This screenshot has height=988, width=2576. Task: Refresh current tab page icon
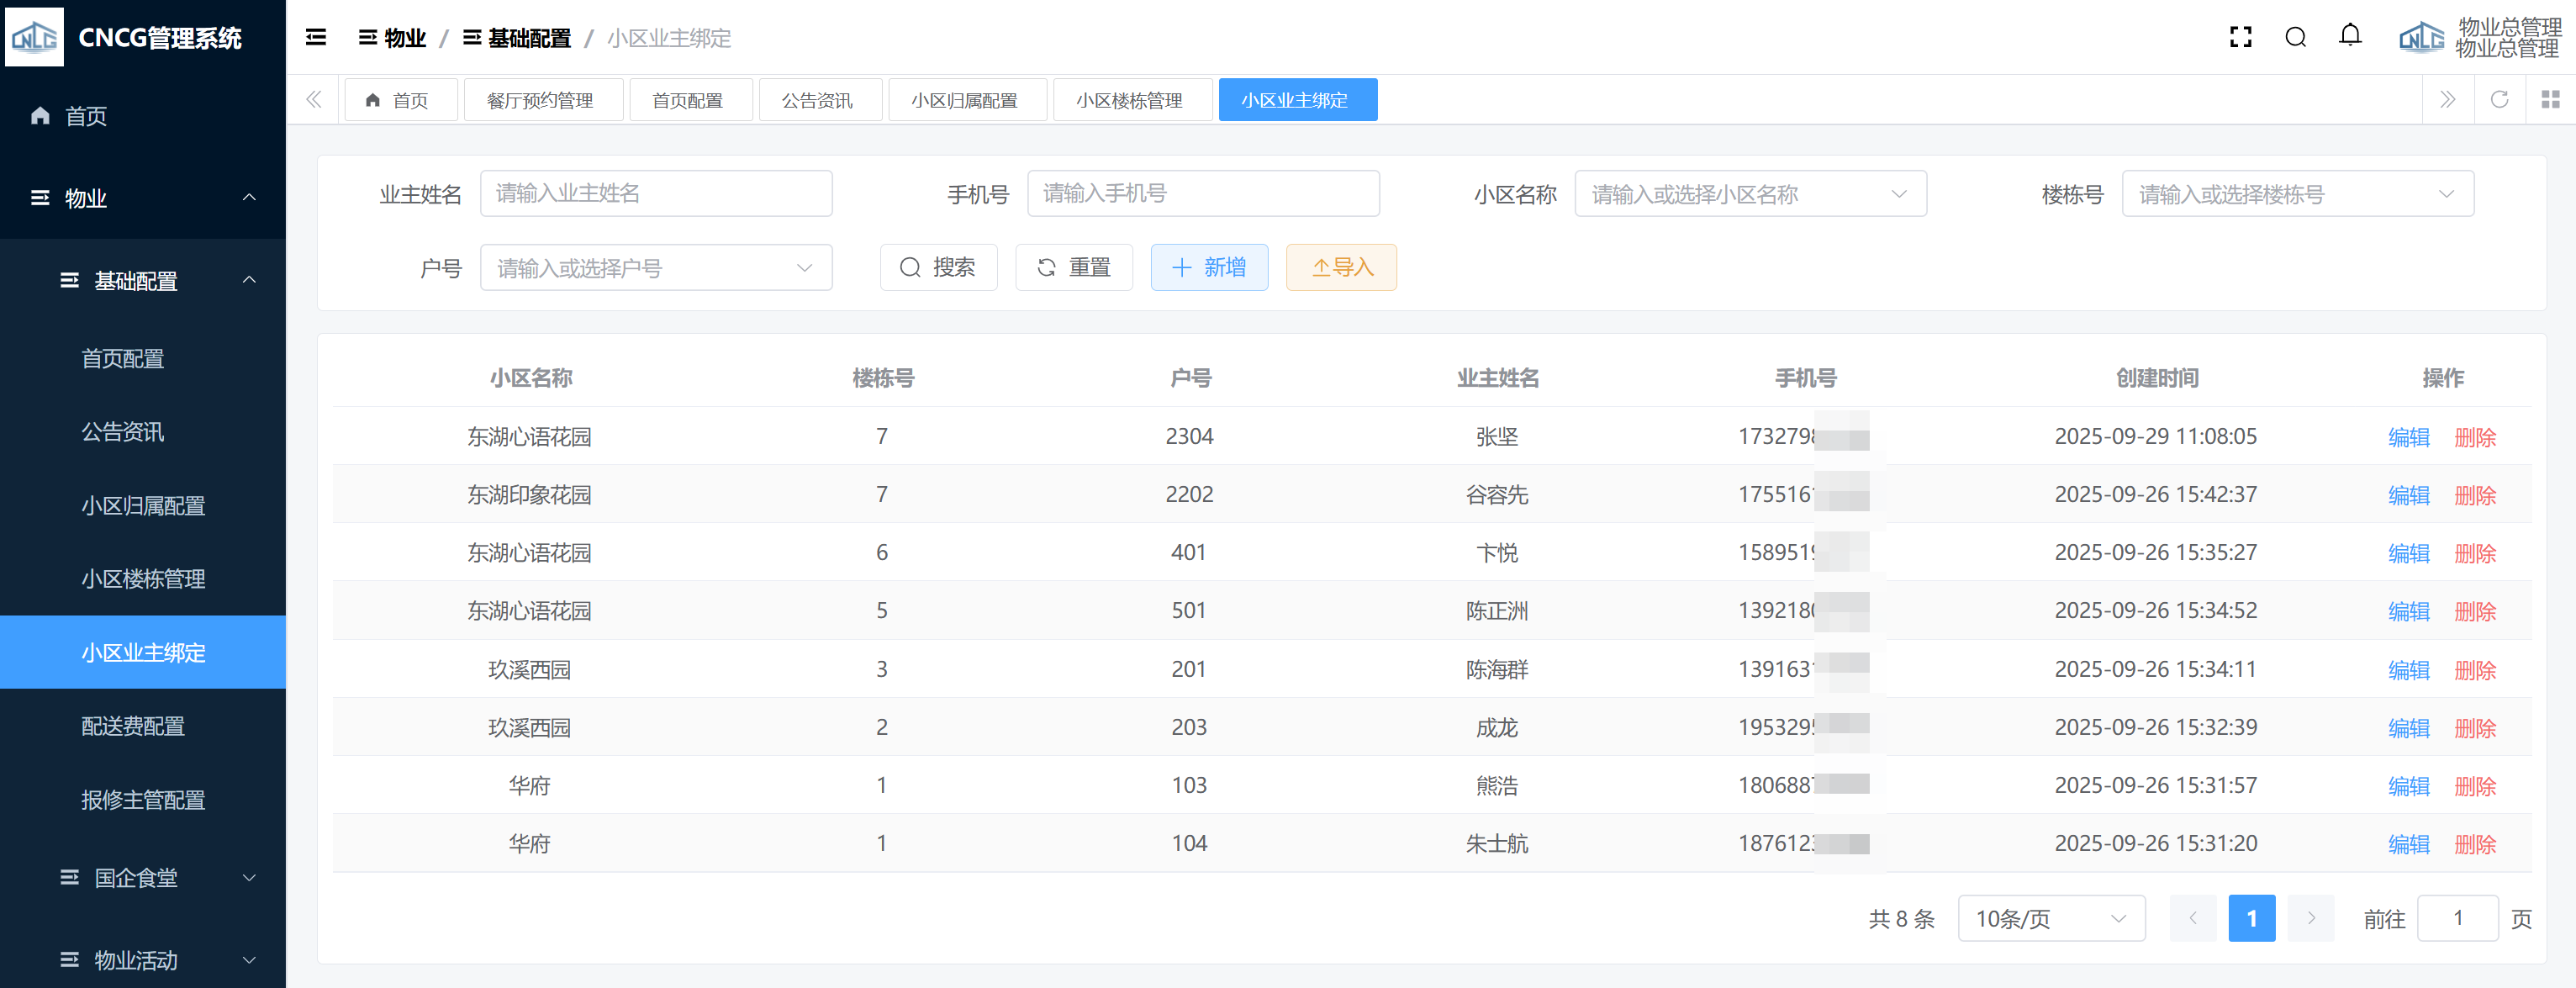pyautogui.click(x=2499, y=99)
